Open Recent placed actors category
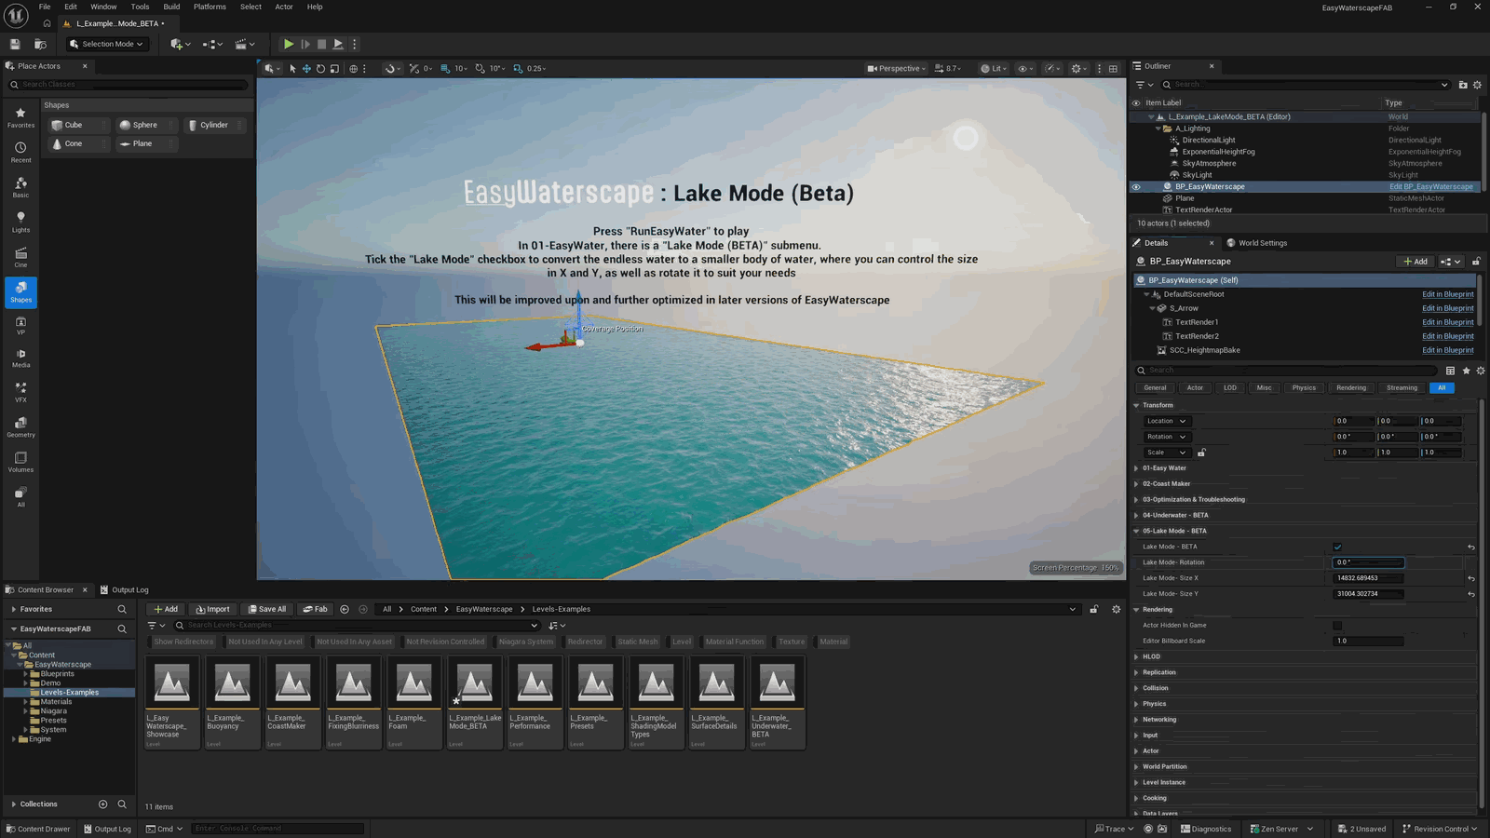Image resolution: width=1490 pixels, height=838 pixels. click(20, 152)
